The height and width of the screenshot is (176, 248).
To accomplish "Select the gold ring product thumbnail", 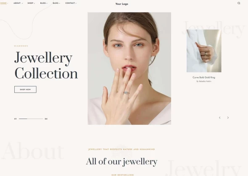I will 204,51.
